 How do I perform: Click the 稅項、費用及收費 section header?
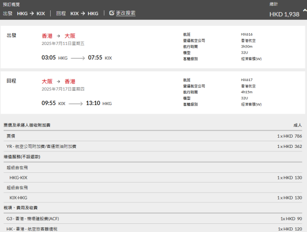click(x=20, y=208)
